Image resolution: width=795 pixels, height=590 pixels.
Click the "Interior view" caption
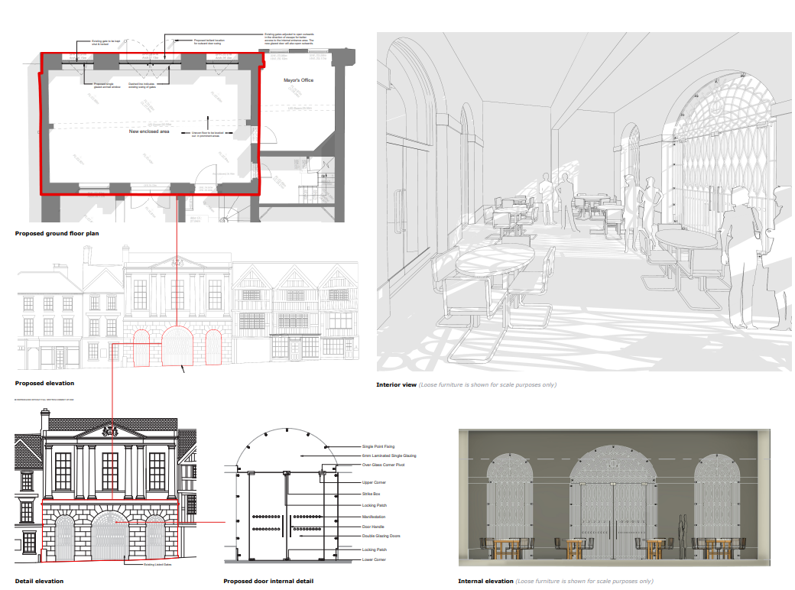pos(396,384)
